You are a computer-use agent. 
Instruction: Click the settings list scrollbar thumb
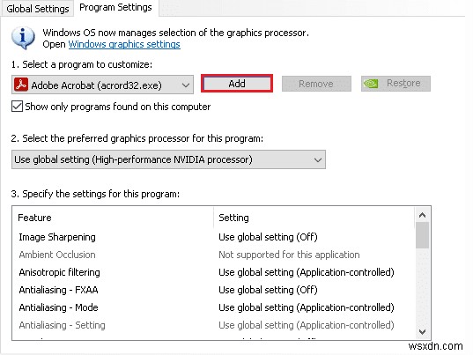(x=422, y=235)
